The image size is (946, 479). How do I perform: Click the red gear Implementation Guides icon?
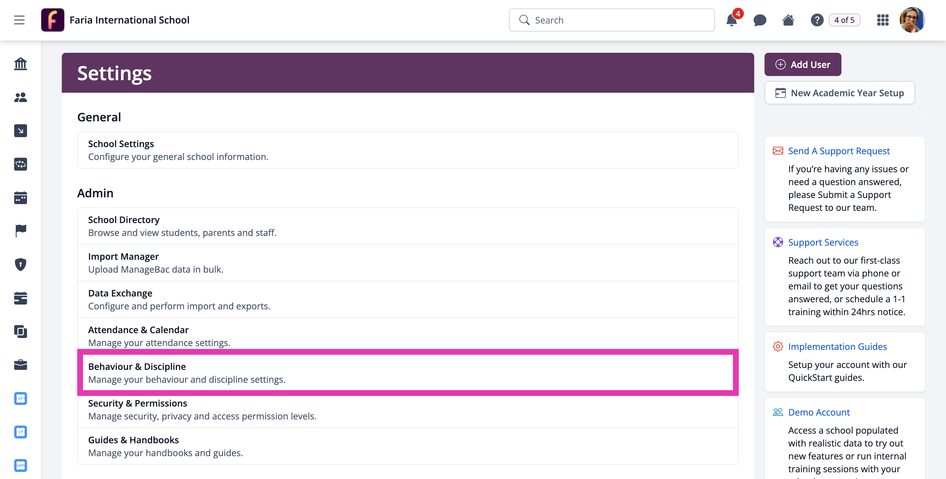778,346
